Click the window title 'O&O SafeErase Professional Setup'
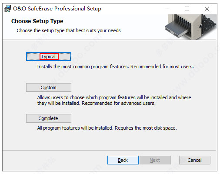Image resolution: width=220 pixels, height=174 pixels. click(57, 9)
